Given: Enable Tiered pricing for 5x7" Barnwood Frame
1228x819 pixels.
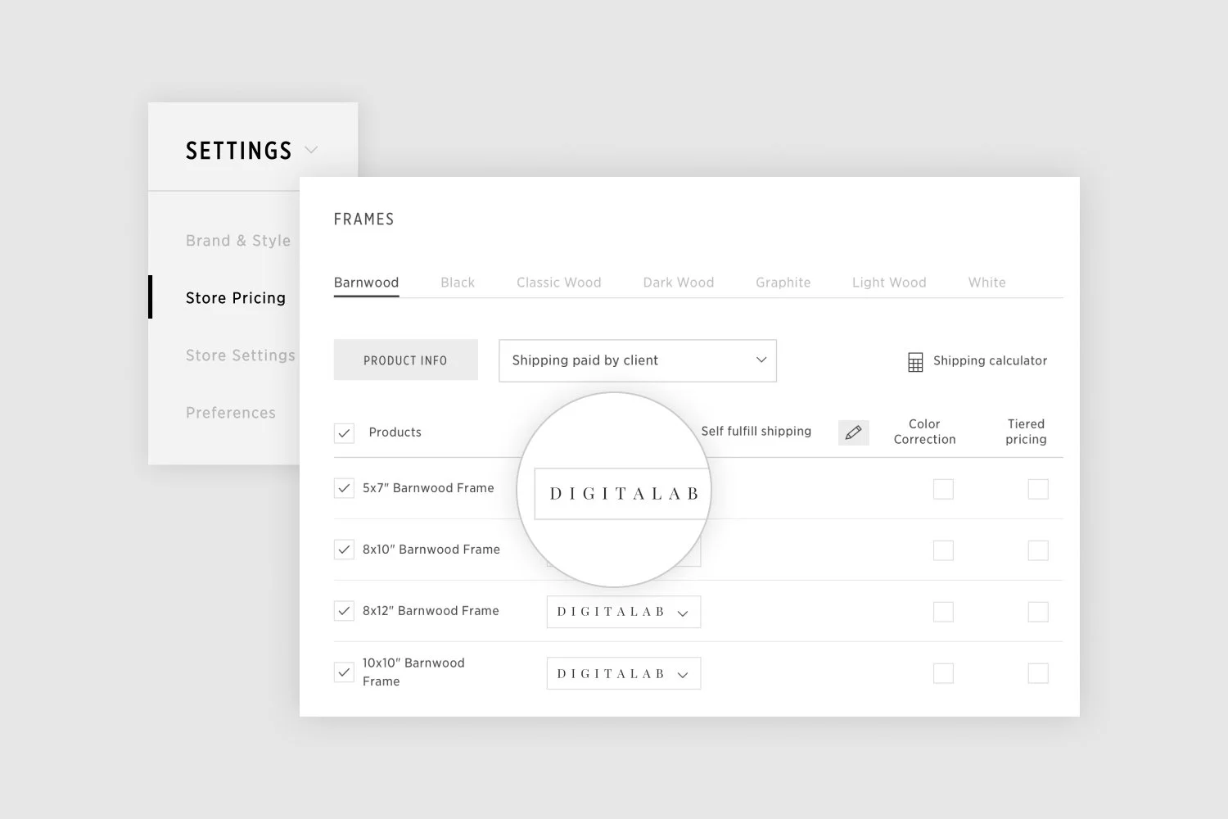Looking at the screenshot, I should click(1038, 489).
